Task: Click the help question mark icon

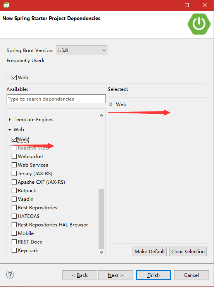Action: [x=10, y=275]
